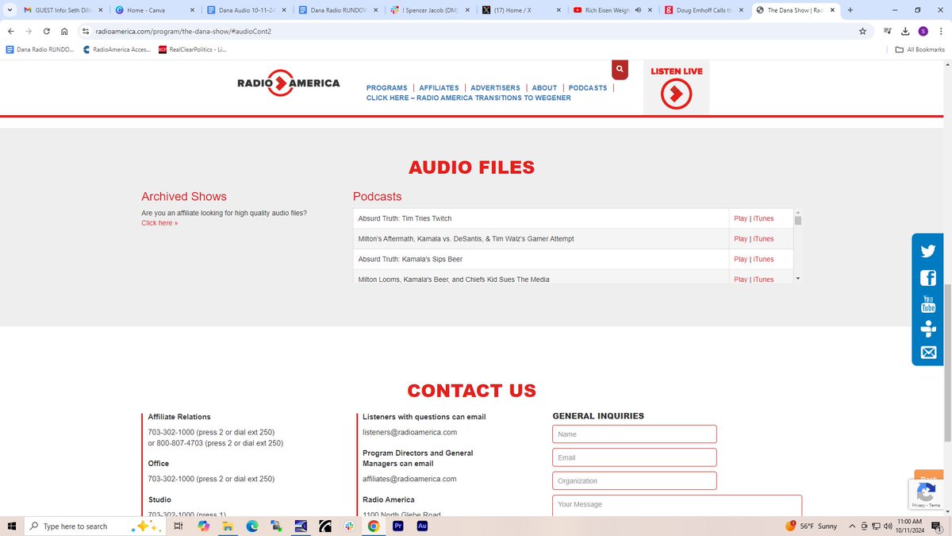
Task: Open Chrome downloads icon
Action: point(905,31)
